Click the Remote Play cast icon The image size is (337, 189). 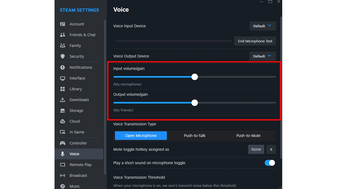(x=62, y=165)
